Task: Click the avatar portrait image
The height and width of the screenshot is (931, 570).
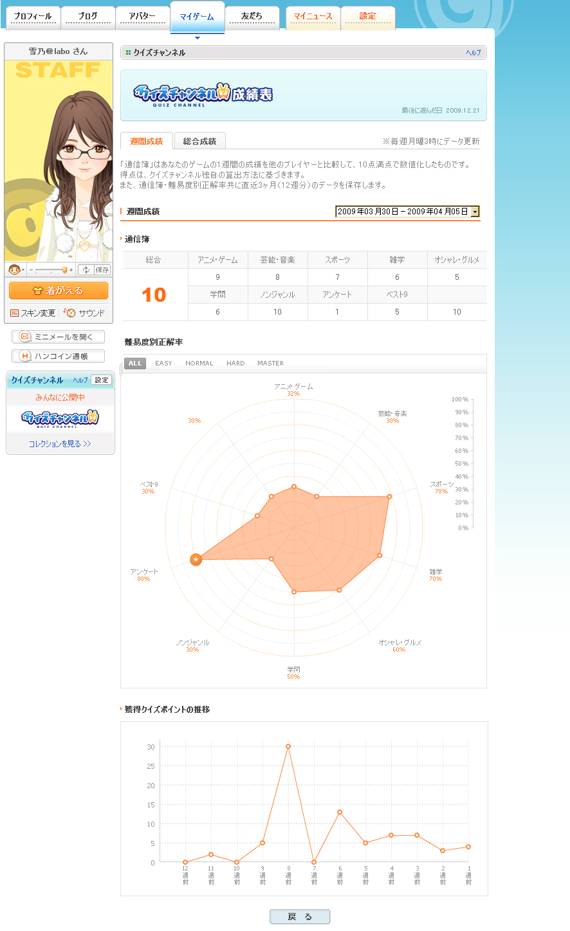Action: pyautogui.click(x=59, y=161)
